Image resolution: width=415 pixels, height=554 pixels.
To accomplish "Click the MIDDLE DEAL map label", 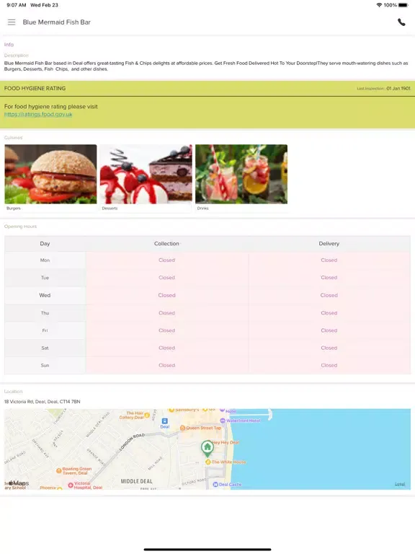I will (137, 481).
